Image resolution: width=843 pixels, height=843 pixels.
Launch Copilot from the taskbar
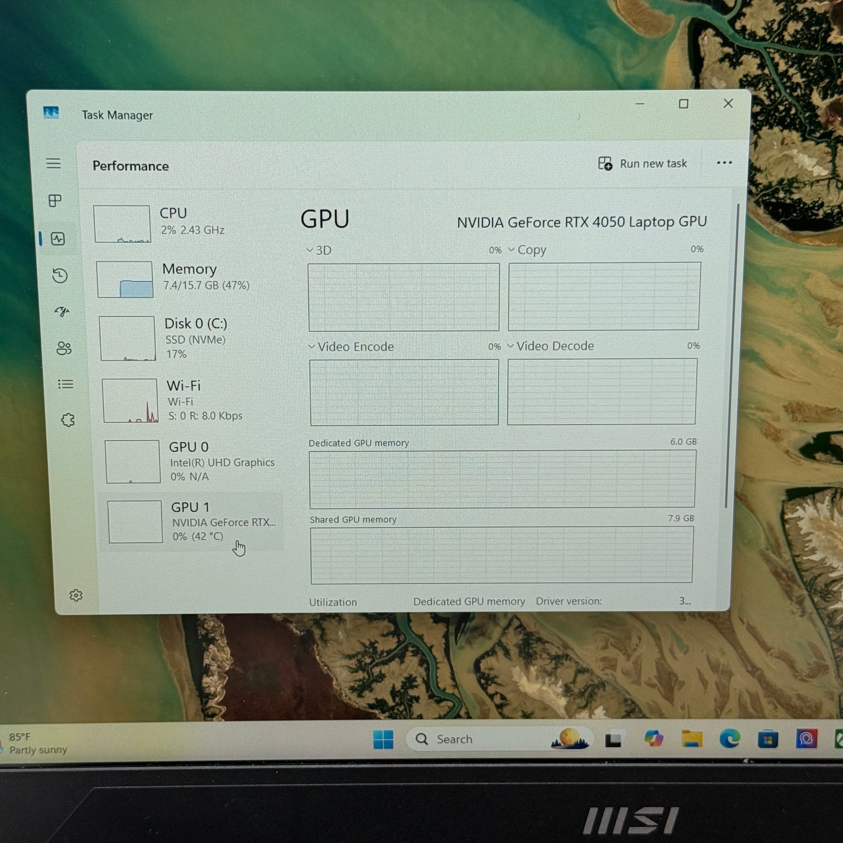click(x=653, y=739)
